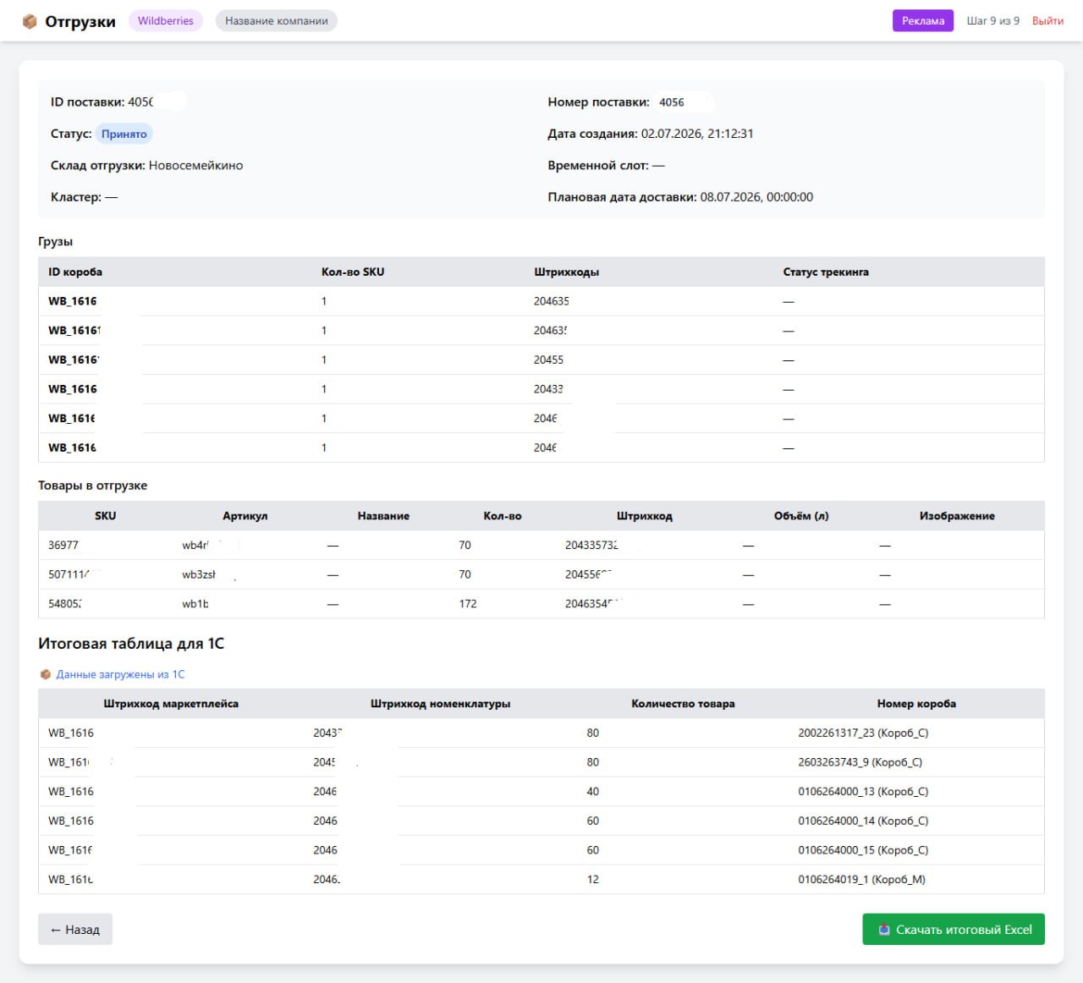The image size is (1083, 983).
Task: Click the Итоговая таблица для 1С heading
Action: (131, 644)
